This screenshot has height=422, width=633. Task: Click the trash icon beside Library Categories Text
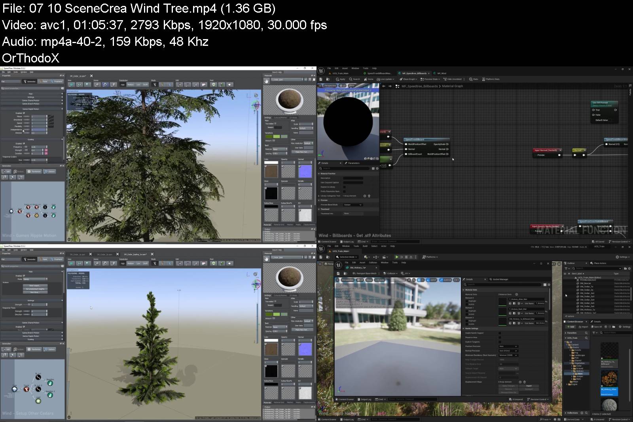click(x=369, y=196)
